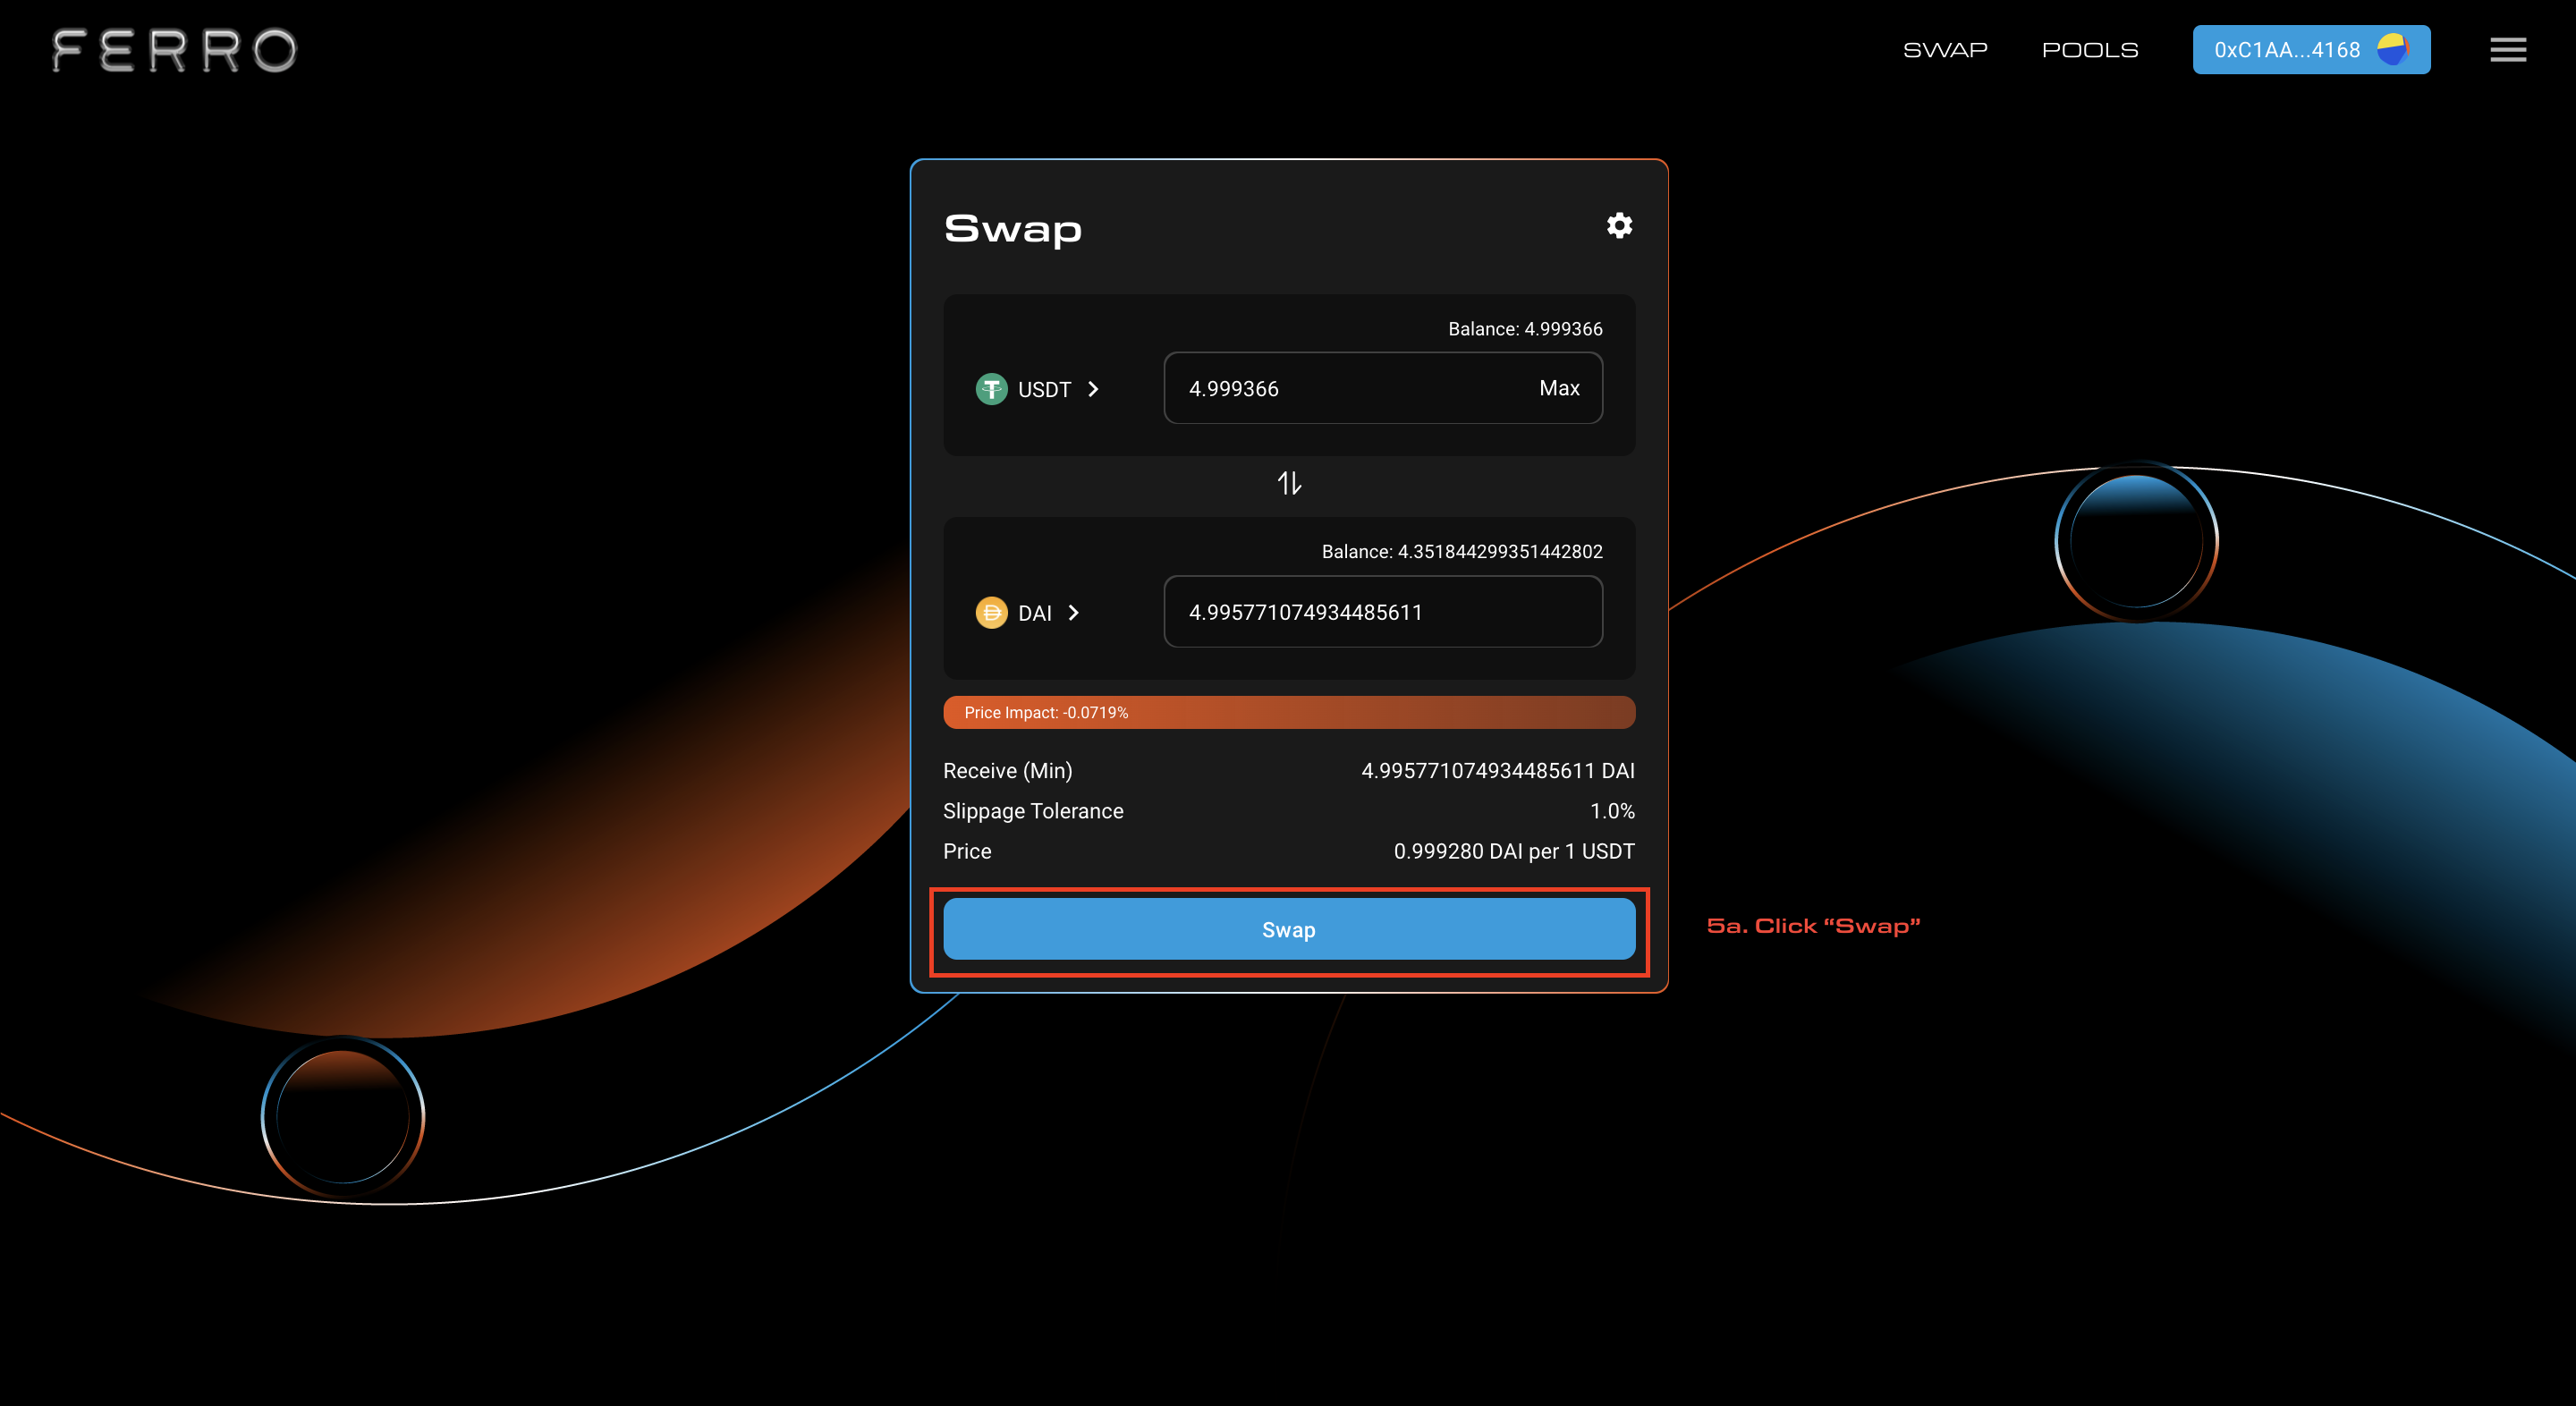Click the DAI Balance 4.351844299351442802 text
Screen dimensions: 2576x1406
pos(1462,552)
